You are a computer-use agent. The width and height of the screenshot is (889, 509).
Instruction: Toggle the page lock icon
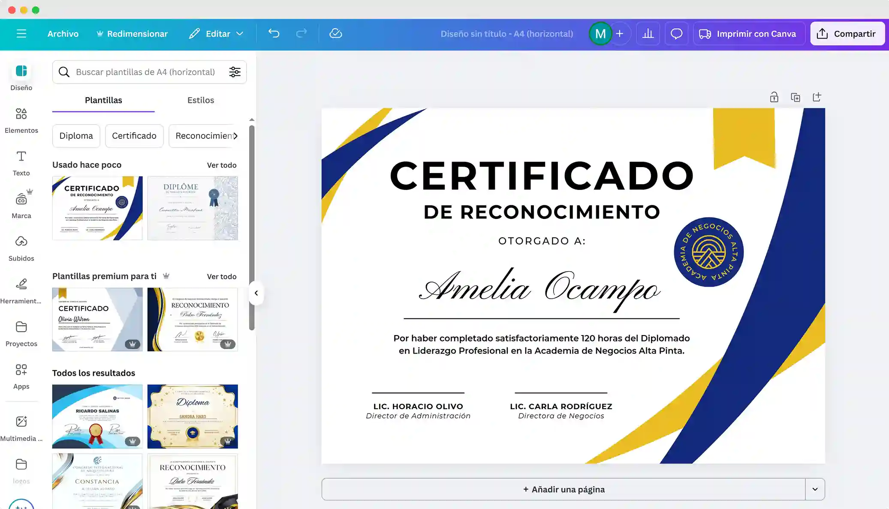point(774,97)
